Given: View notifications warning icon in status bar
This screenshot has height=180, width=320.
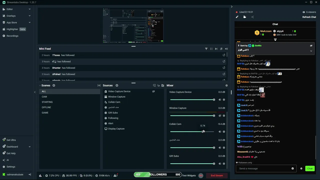Looking at the screenshot, I should pyautogui.click(x=115, y=175).
